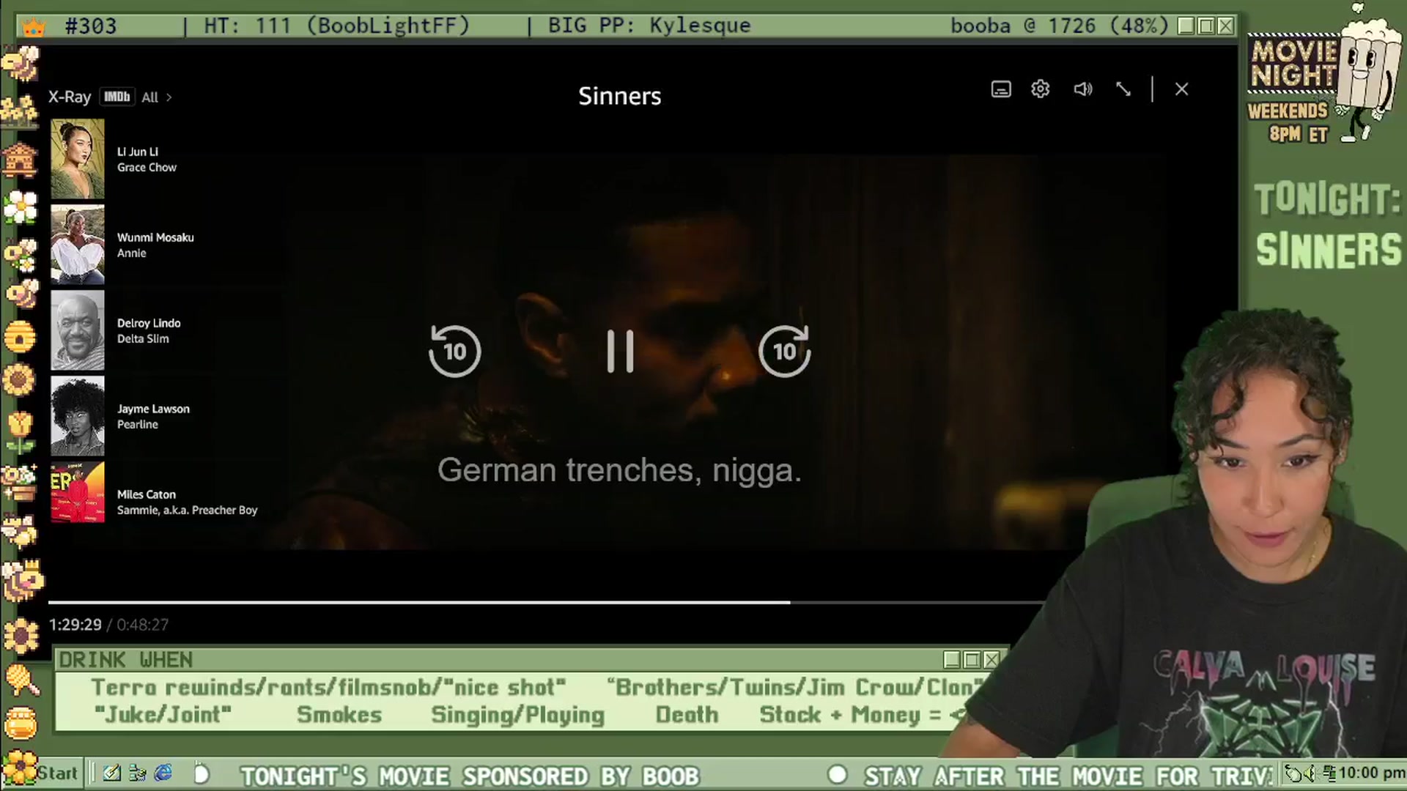This screenshot has height=791, width=1407.
Task: Click the cast name 'Wunmi Mosaku'
Action: coord(155,237)
